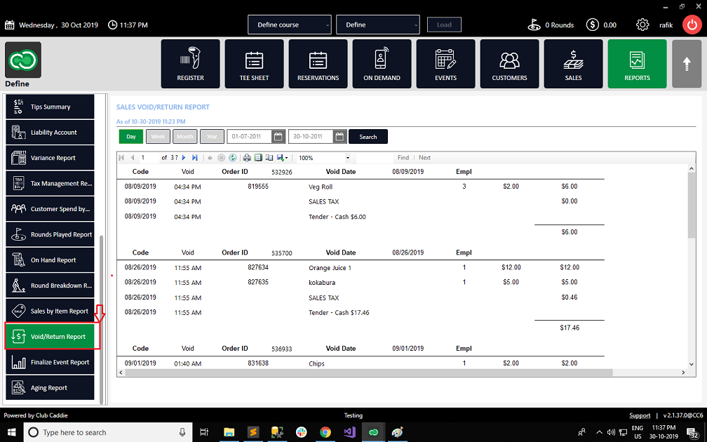The image size is (707, 442).
Task: Open the report zoom percentage dropdown
Action: (346, 158)
